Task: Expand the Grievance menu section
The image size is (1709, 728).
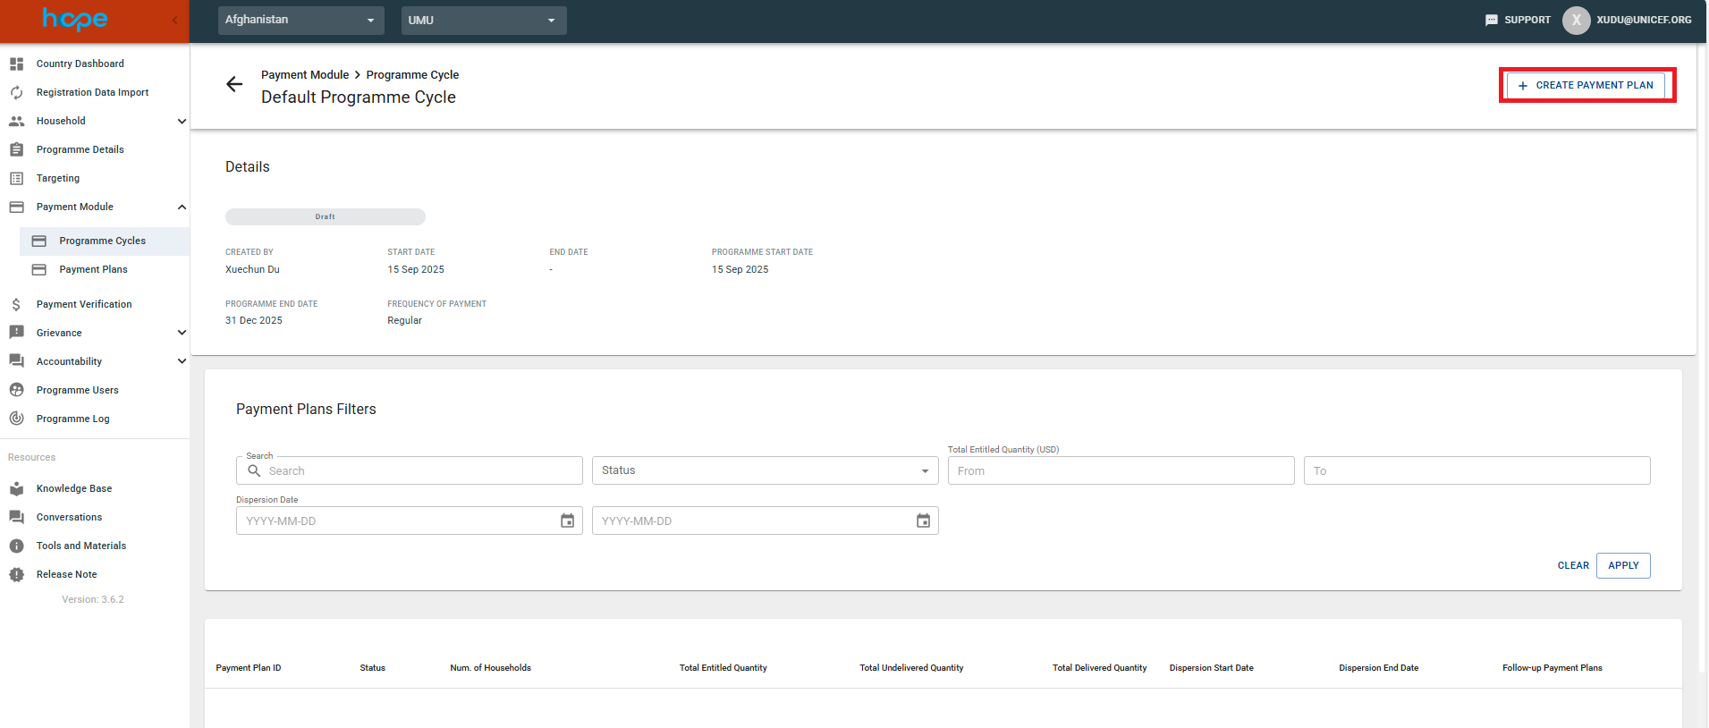Action: (182, 333)
